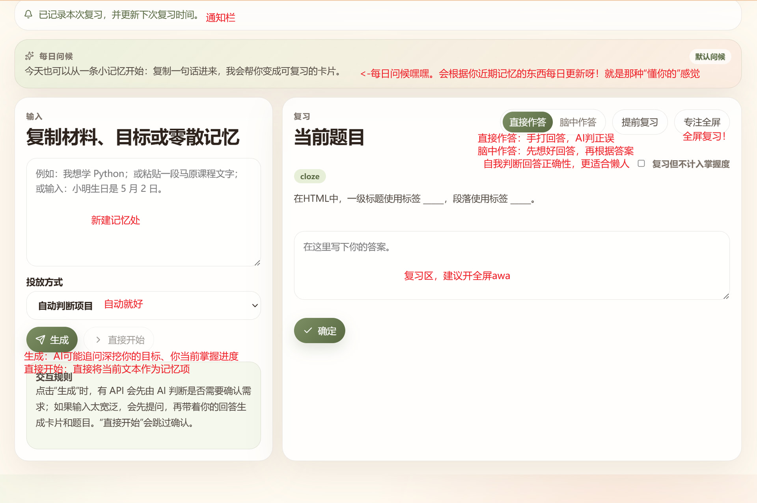Click the cloze question type tag
The image size is (757, 503).
coord(310,176)
